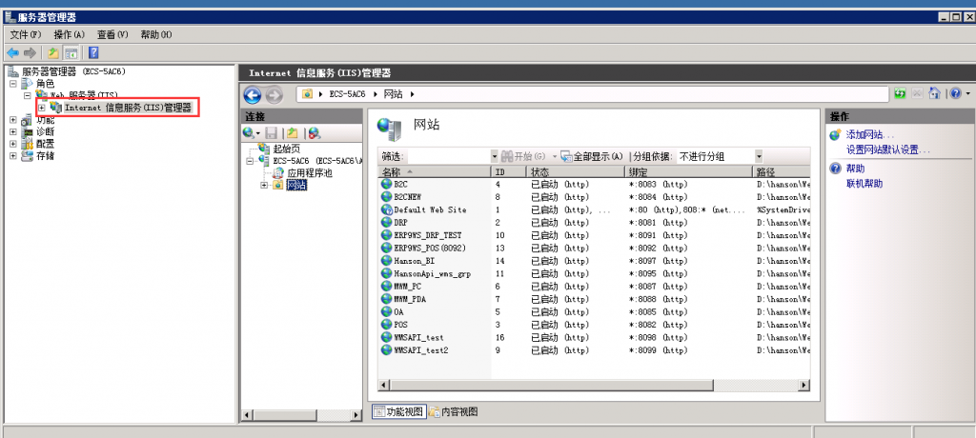This screenshot has width=976, height=438.
Task: Click the 添加网站... link
Action: click(869, 135)
